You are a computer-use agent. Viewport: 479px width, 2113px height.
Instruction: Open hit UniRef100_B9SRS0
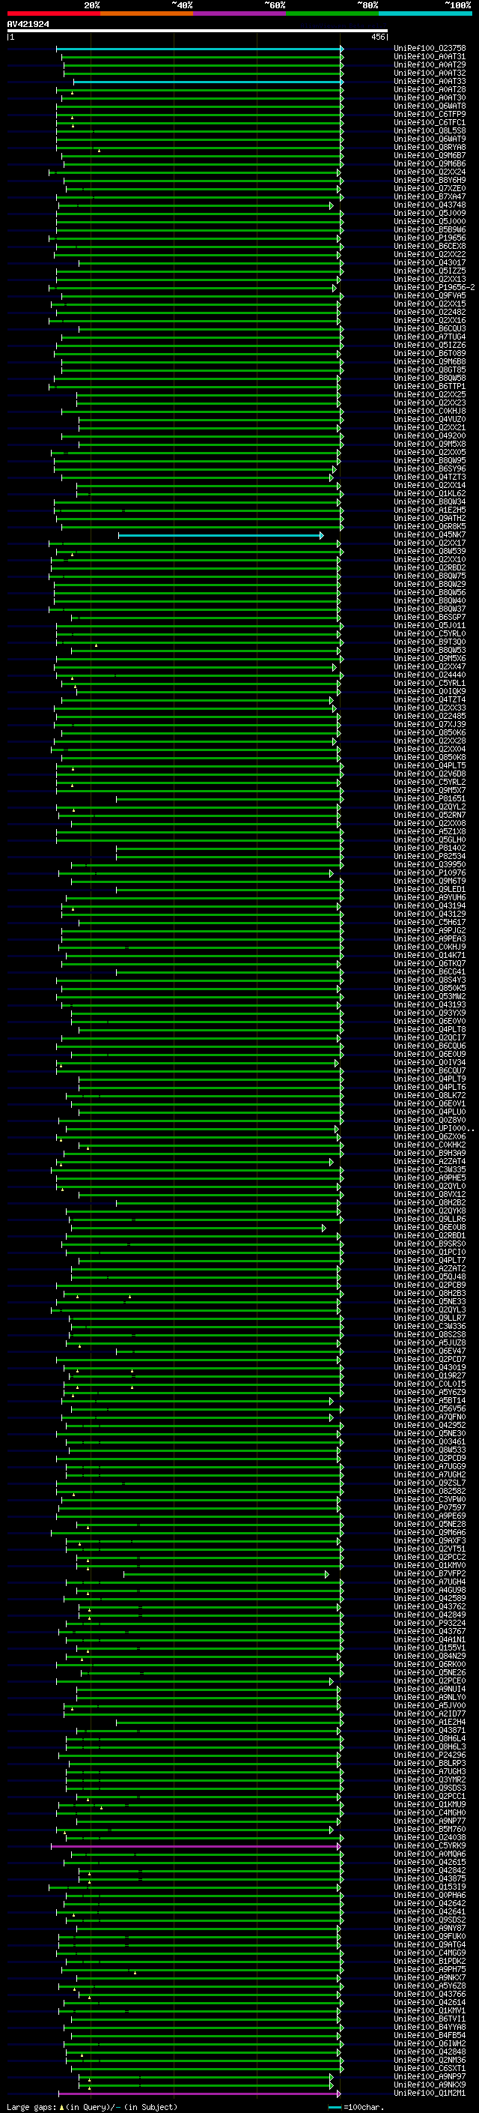[430, 1244]
